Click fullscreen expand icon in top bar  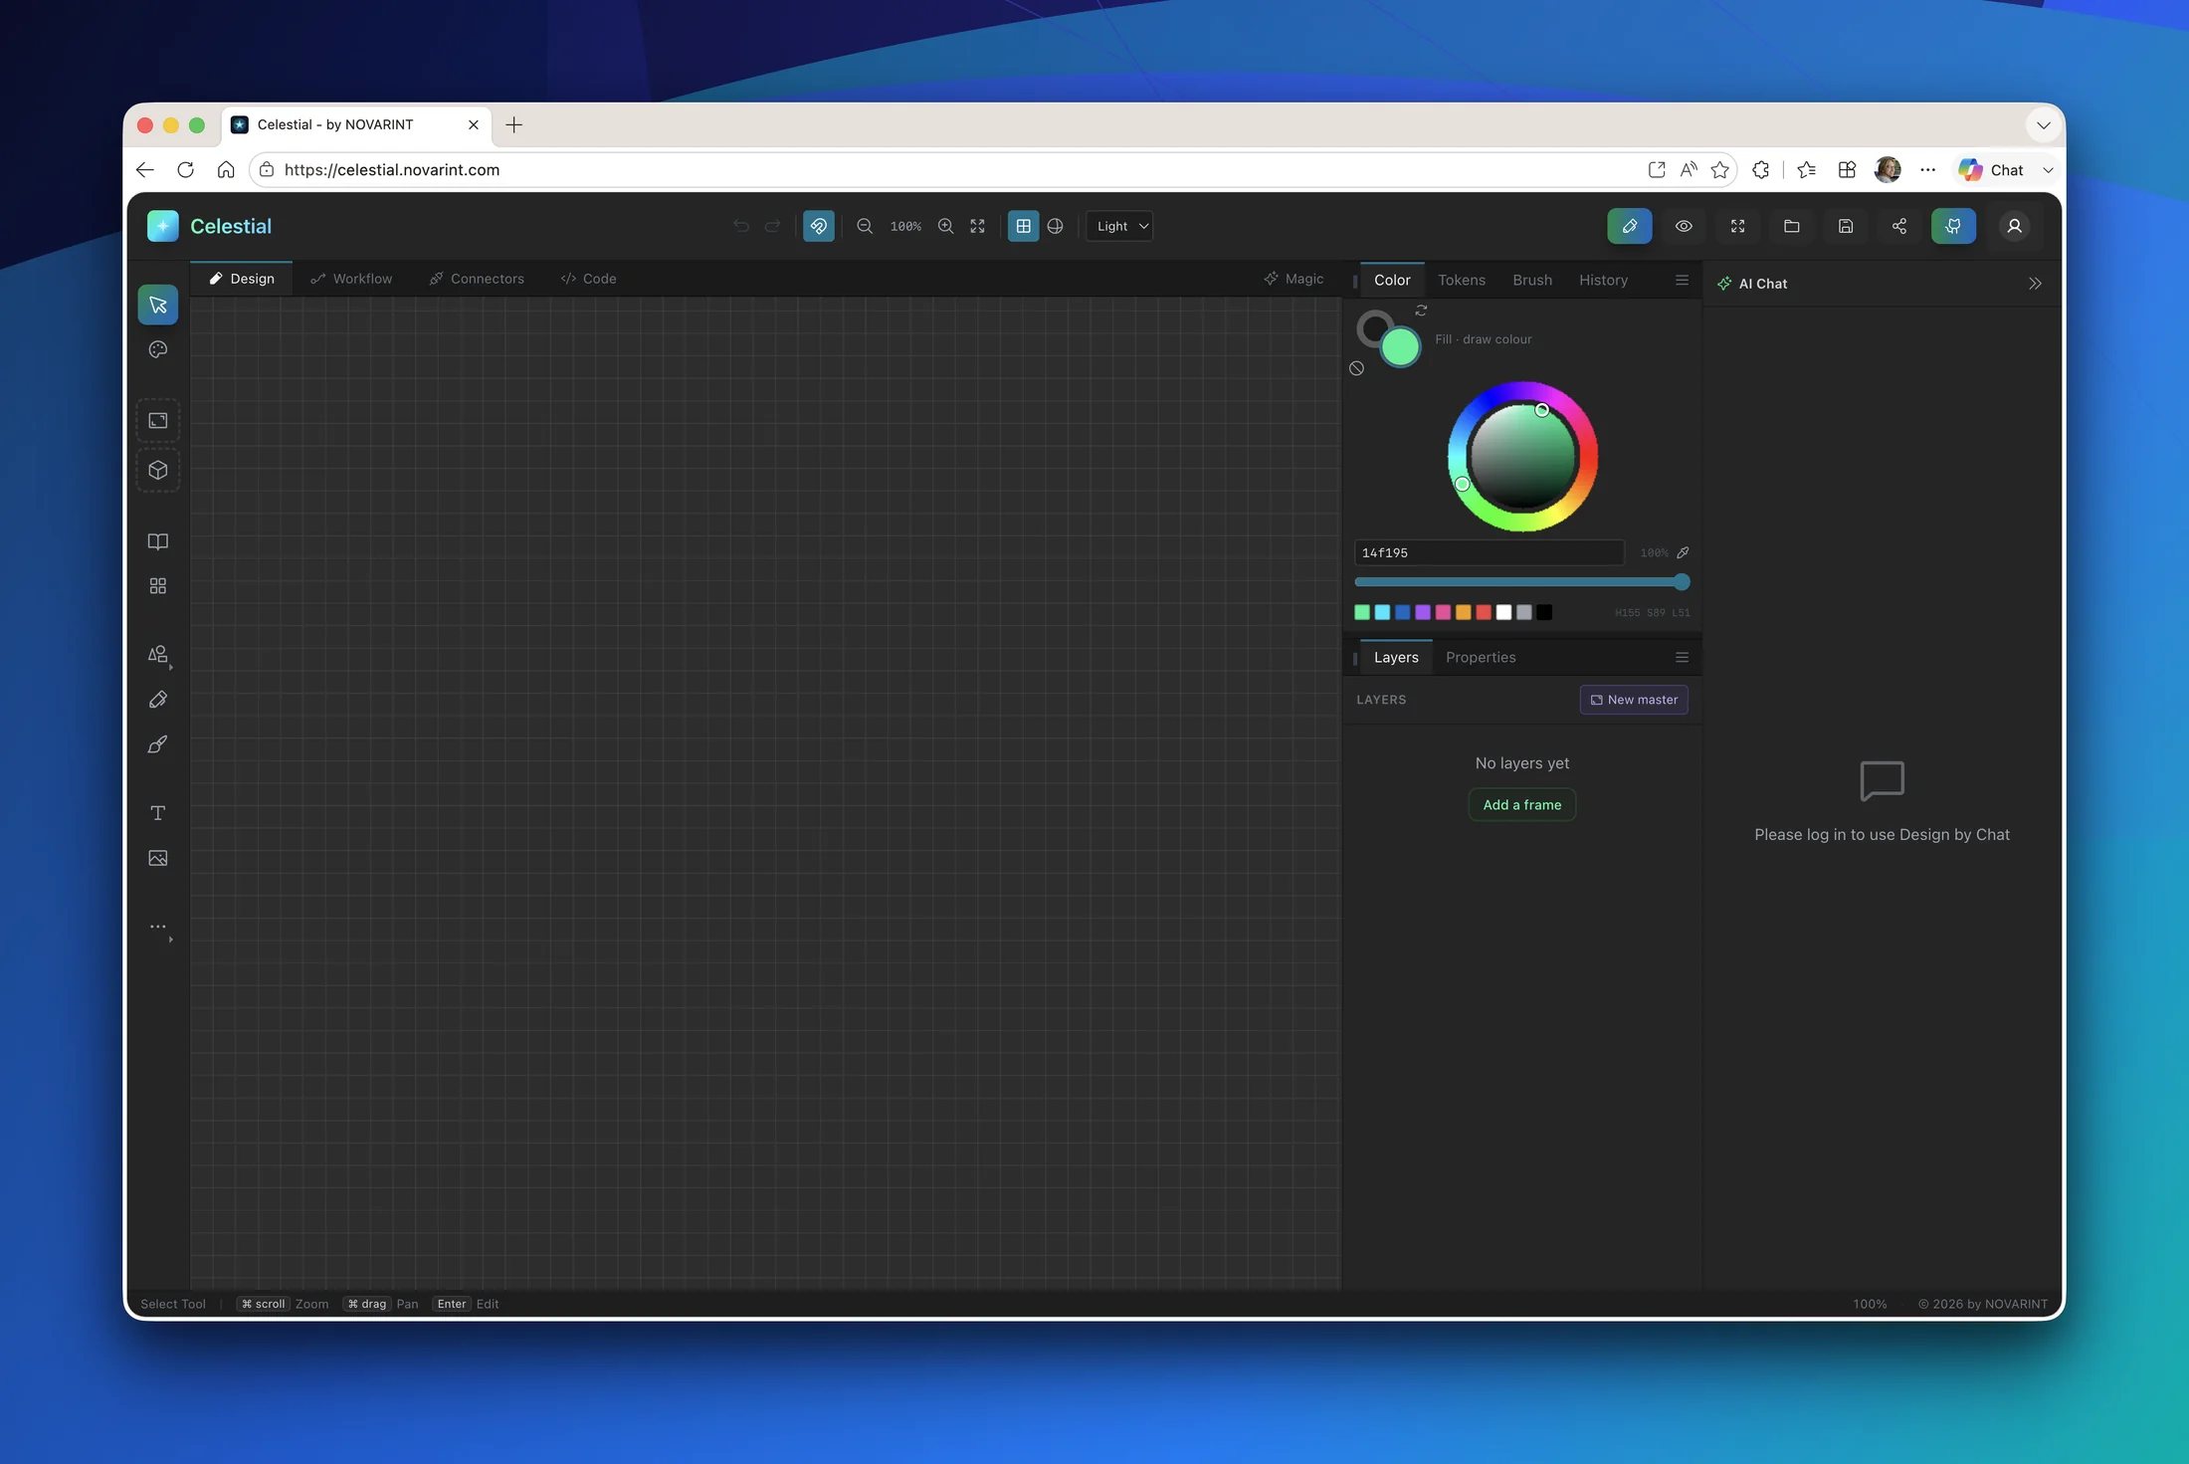click(x=1737, y=226)
